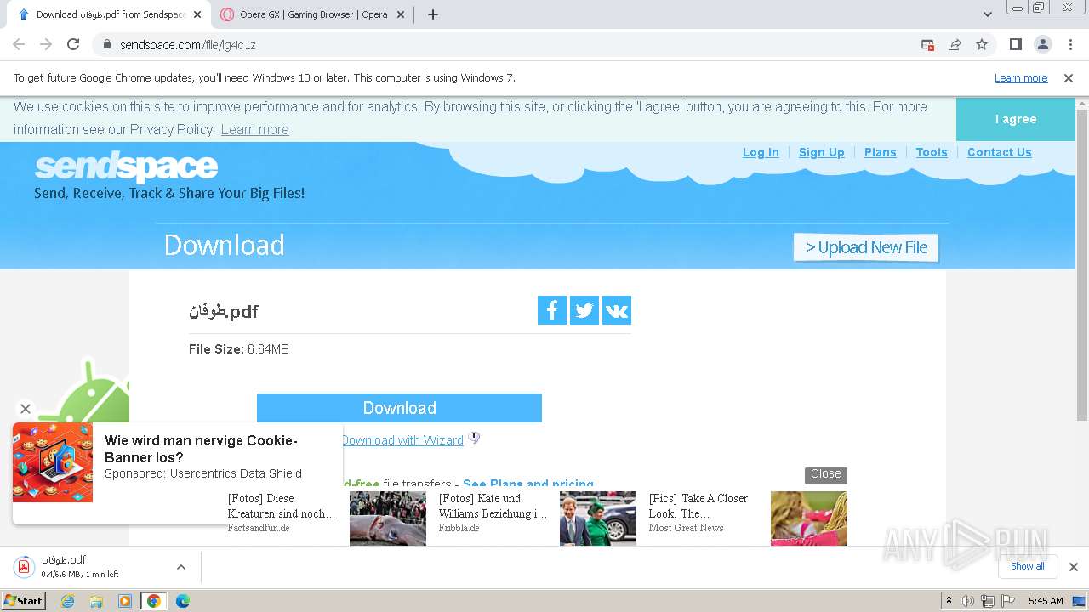Launch Microsoft Edge from taskbar
This screenshot has width=1089, height=612.
click(x=182, y=601)
